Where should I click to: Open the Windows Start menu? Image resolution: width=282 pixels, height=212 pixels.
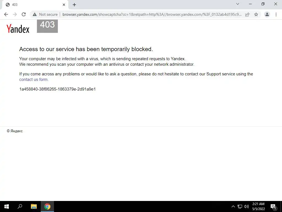(7, 206)
